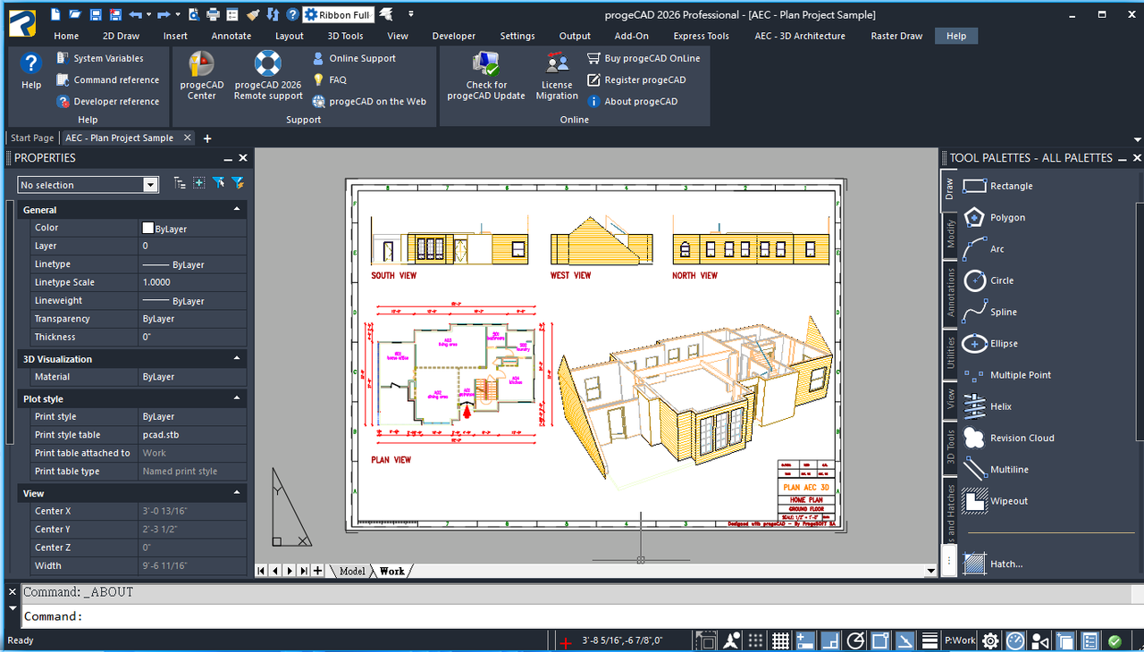
Task: Switch to the 2D Draw ribbon tab
Action: 121,36
